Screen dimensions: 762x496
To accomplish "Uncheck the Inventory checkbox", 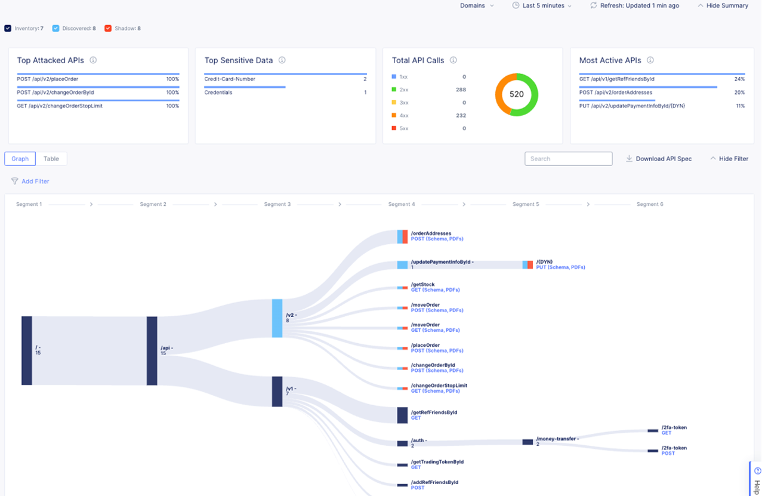I will (8, 29).
